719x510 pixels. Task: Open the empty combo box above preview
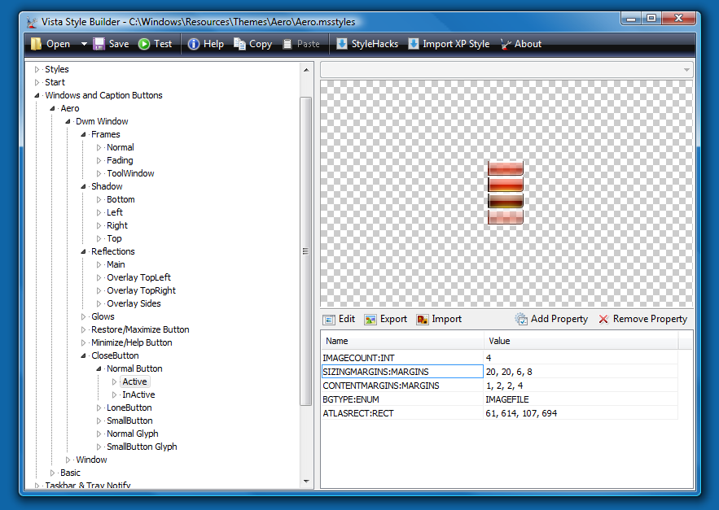506,70
